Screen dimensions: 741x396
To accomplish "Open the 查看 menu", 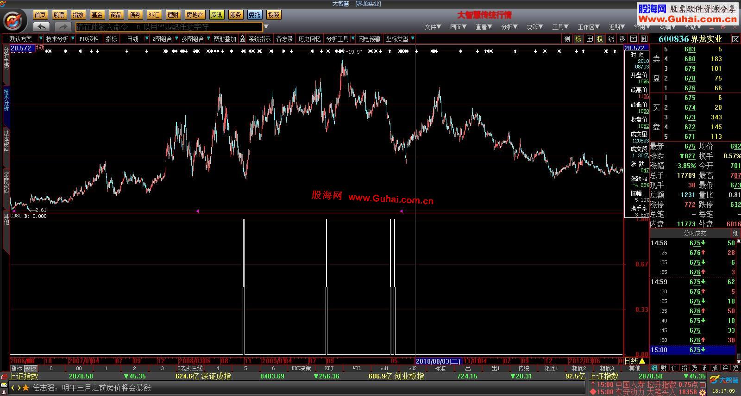I will [484, 27].
